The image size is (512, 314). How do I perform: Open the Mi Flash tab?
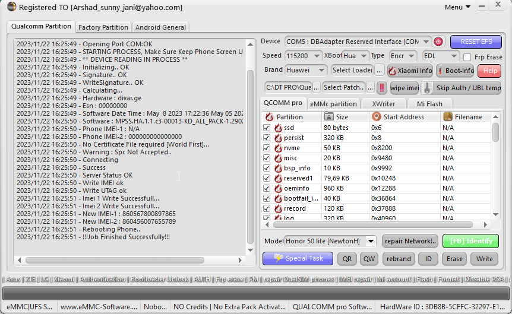tap(429, 104)
